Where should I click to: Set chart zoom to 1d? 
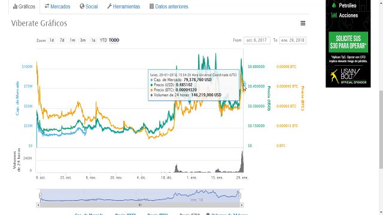pyautogui.click(x=51, y=40)
